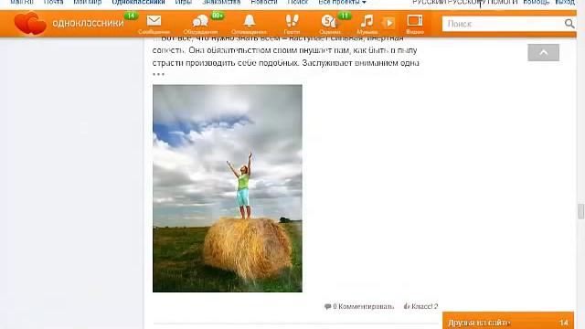Open the haystack photo in the post
The width and height of the screenshot is (585, 329).
pos(228,188)
